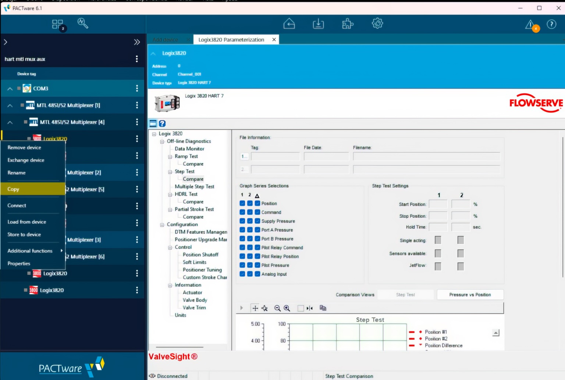Click the DTM window layout icon
The width and height of the screenshot is (565, 380).
pos(153,124)
